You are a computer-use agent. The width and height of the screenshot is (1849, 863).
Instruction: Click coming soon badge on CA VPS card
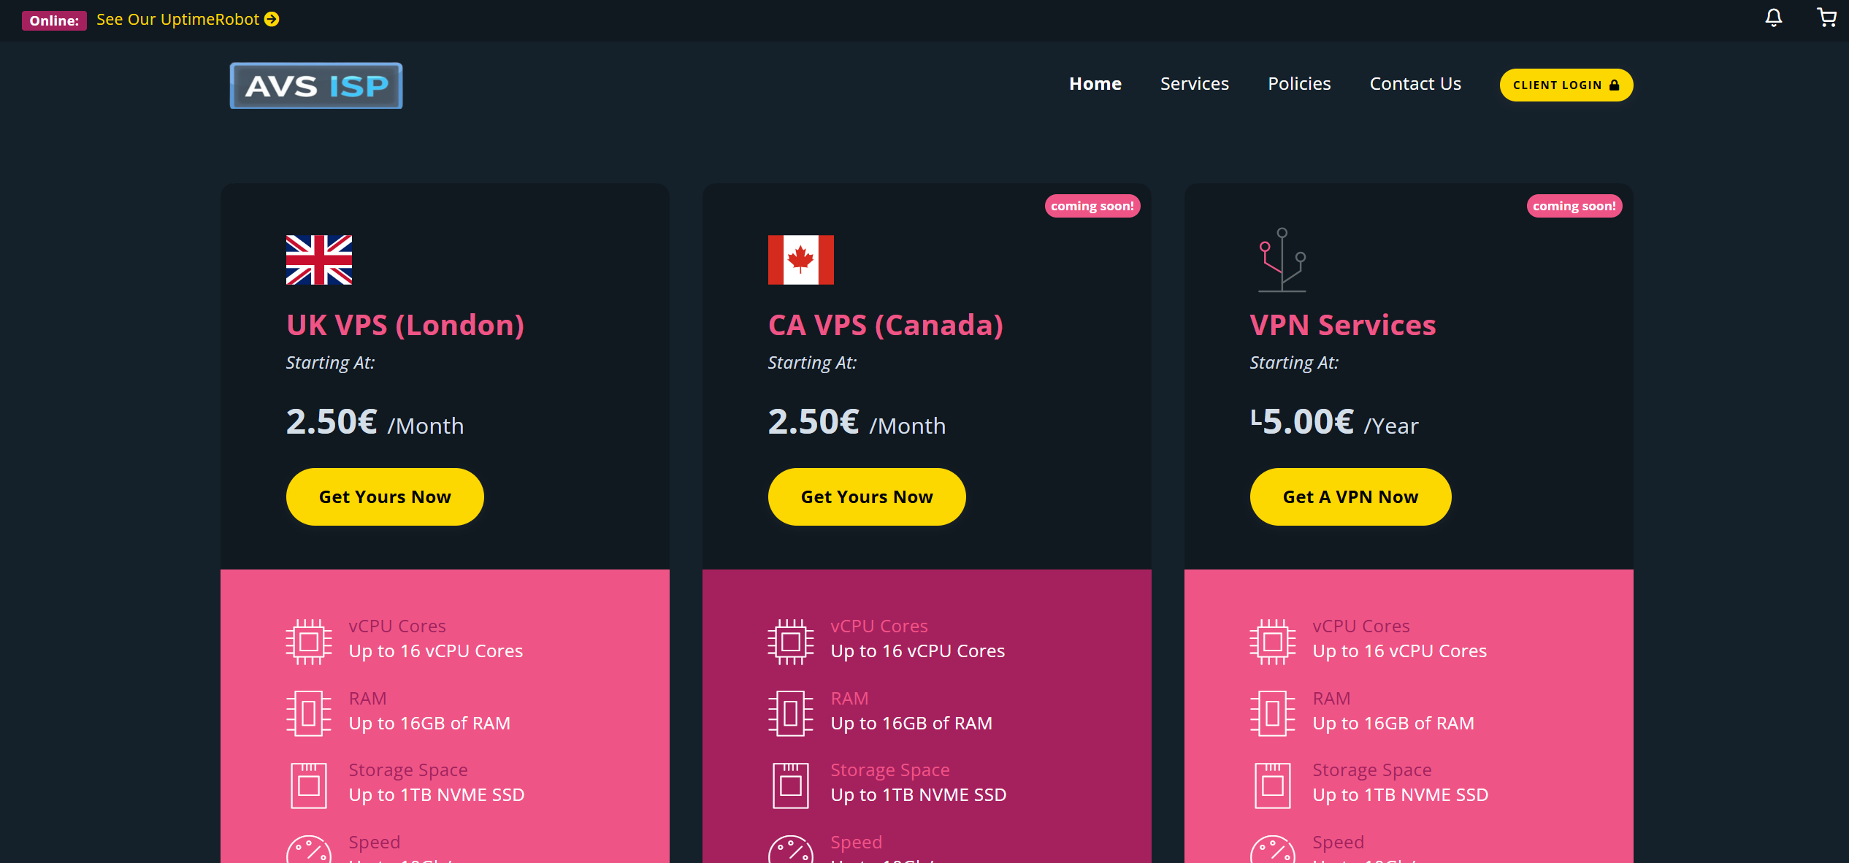[1092, 206]
